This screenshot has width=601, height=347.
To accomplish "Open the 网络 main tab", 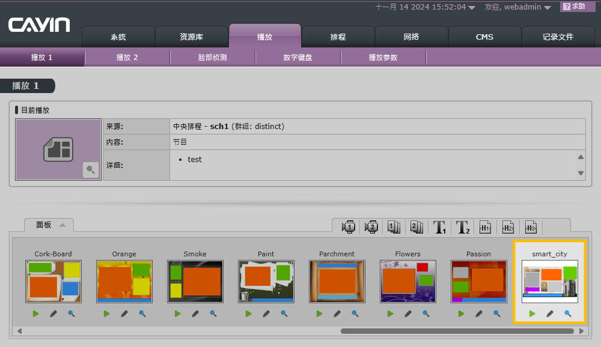I will tap(411, 37).
